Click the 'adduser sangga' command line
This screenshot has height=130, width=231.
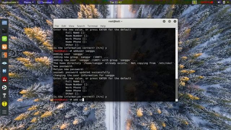[74, 51]
